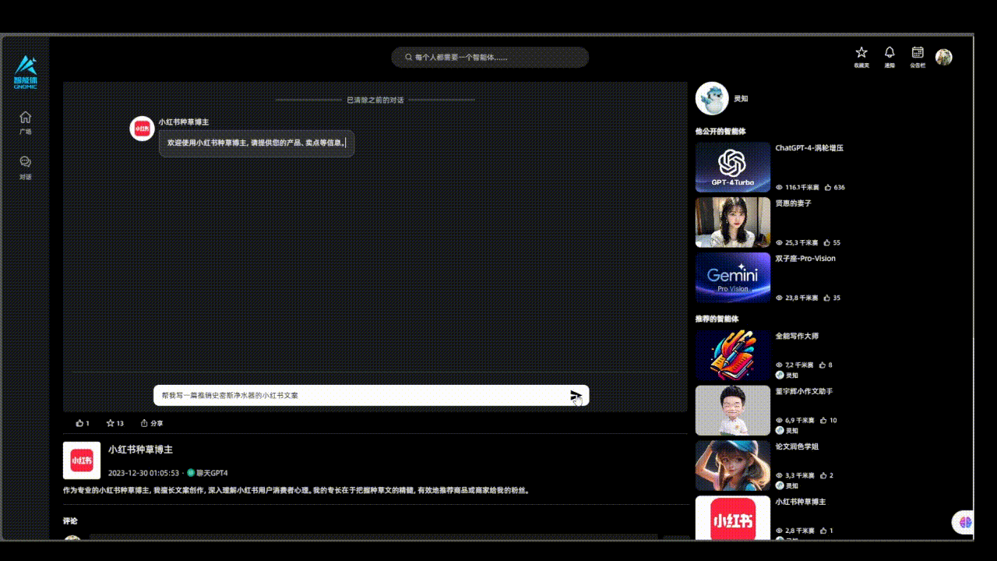Open the 广场 home icon in sidebar
The image size is (997, 561).
point(26,117)
